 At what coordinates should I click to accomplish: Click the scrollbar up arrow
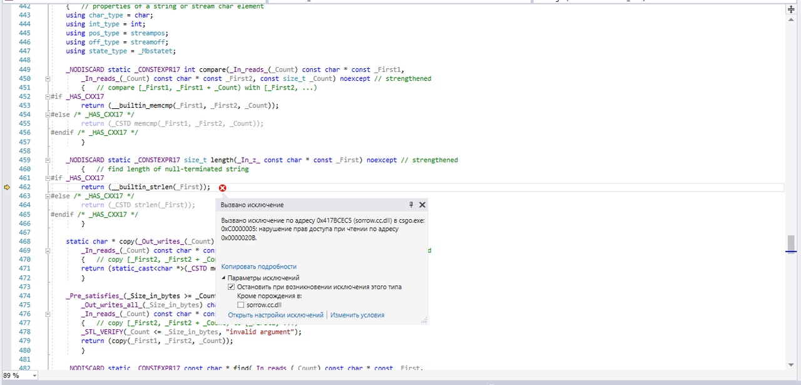coord(791,20)
